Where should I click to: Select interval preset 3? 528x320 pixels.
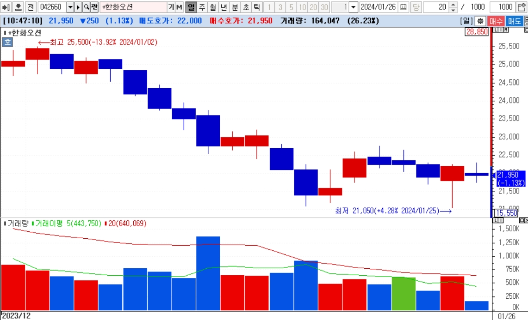coord(280,7)
